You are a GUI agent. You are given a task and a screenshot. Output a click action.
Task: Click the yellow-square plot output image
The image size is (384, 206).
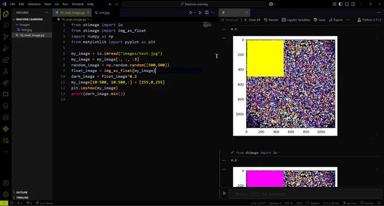[x=285, y=86]
